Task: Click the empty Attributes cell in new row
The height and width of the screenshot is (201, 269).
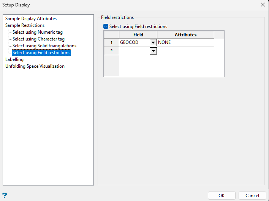Action: point(186,51)
